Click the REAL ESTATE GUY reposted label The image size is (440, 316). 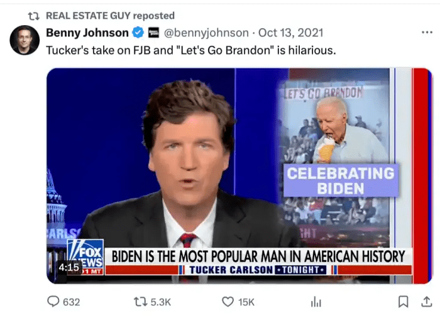[x=110, y=15]
